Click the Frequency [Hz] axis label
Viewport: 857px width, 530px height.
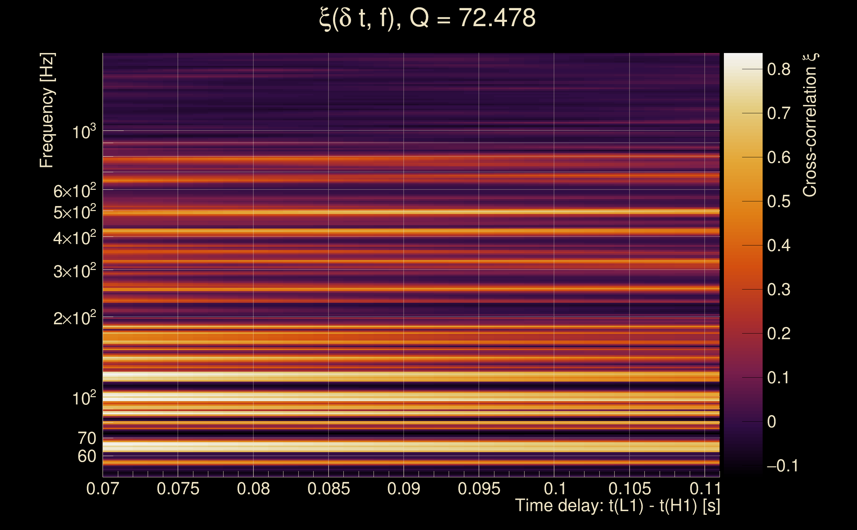47,110
